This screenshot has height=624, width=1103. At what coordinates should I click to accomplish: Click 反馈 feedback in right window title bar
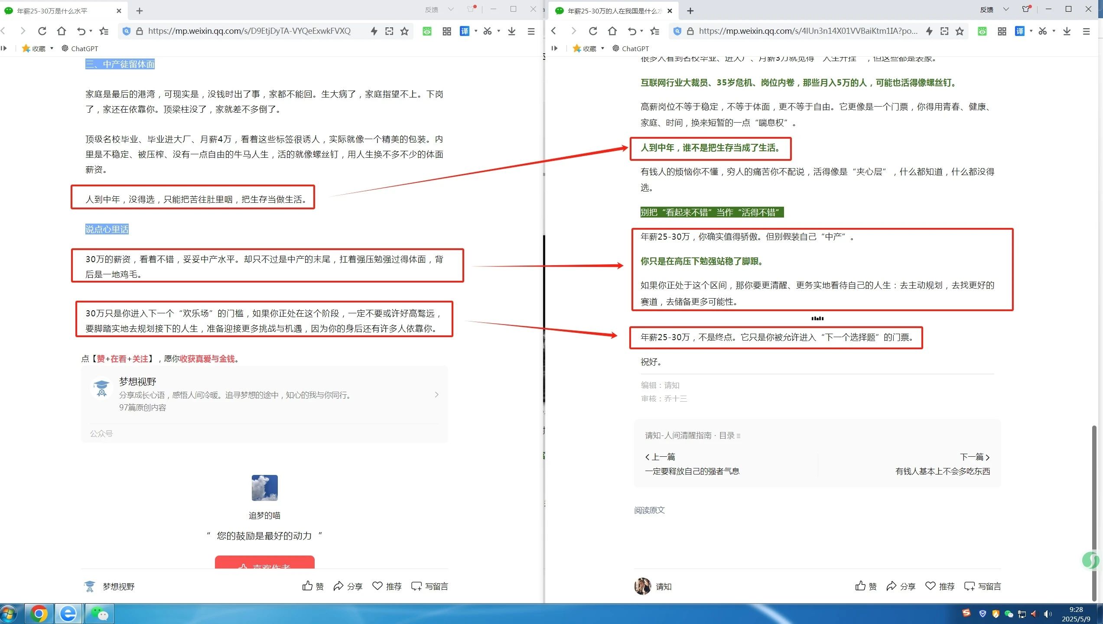pos(987,10)
